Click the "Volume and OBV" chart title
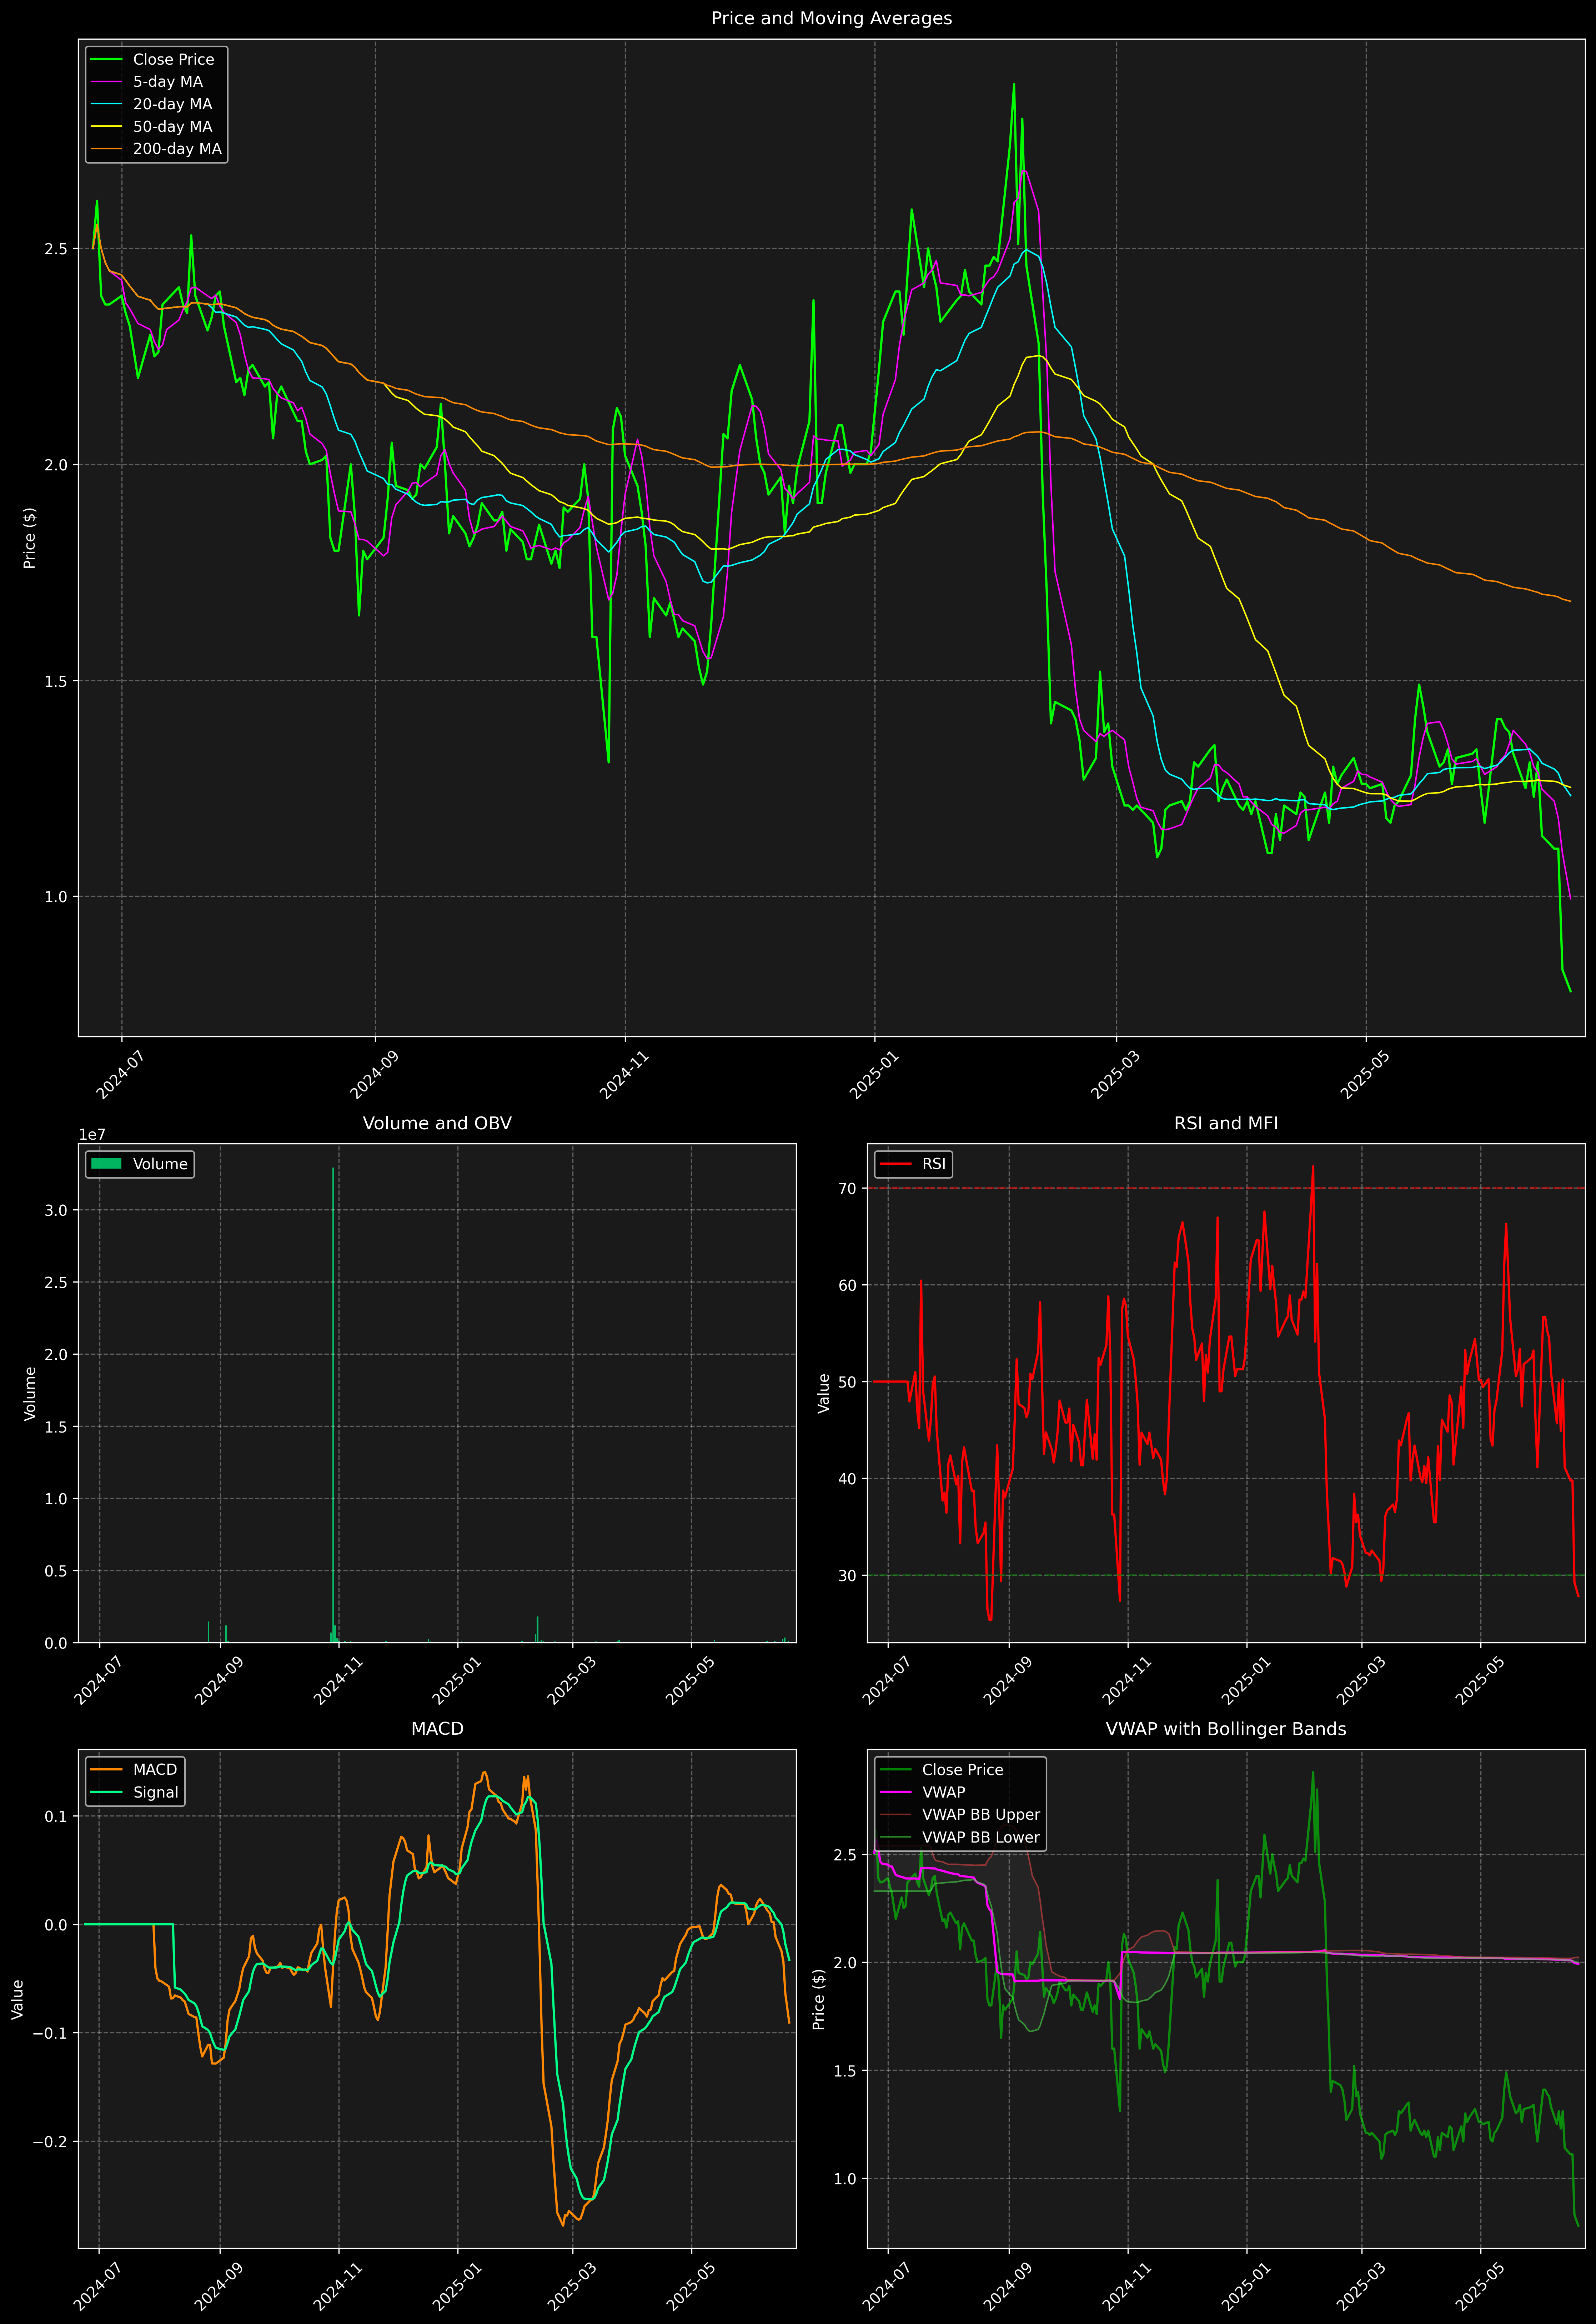The height and width of the screenshot is (2324, 1596). click(x=437, y=1123)
